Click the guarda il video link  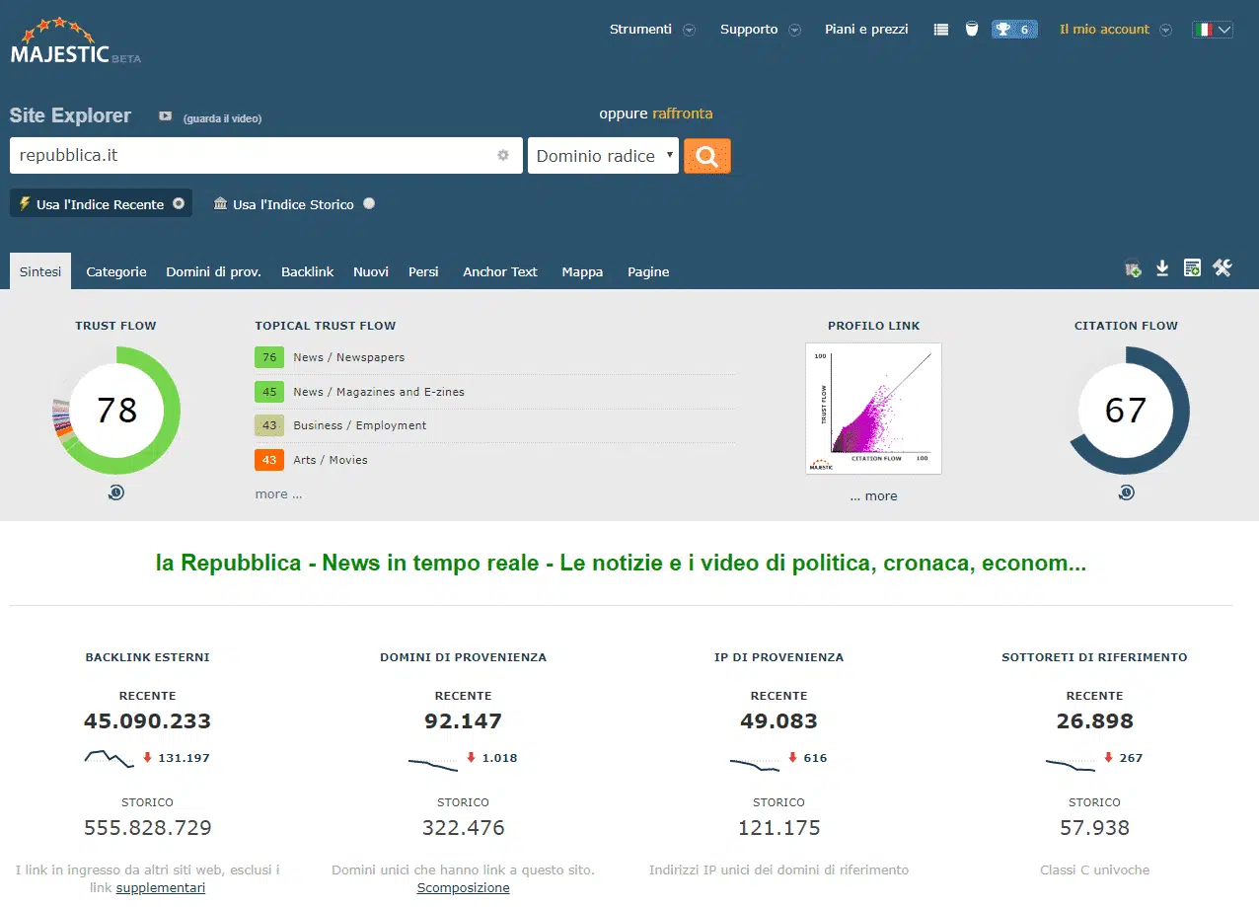222,118
